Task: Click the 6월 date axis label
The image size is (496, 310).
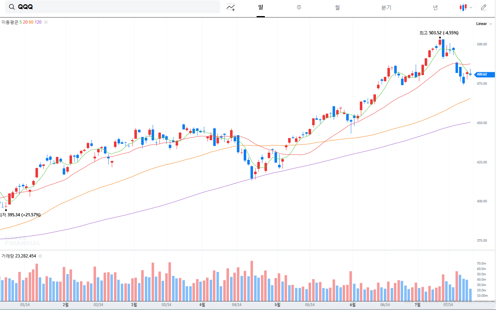Action: tap(353, 305)
